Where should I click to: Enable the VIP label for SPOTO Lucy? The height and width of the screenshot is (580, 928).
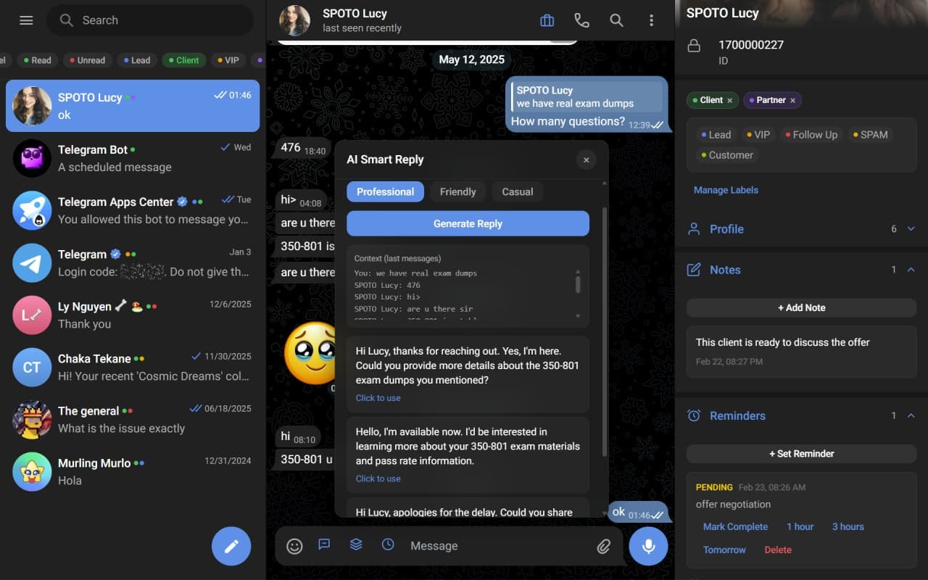click(x=758, y=134)
